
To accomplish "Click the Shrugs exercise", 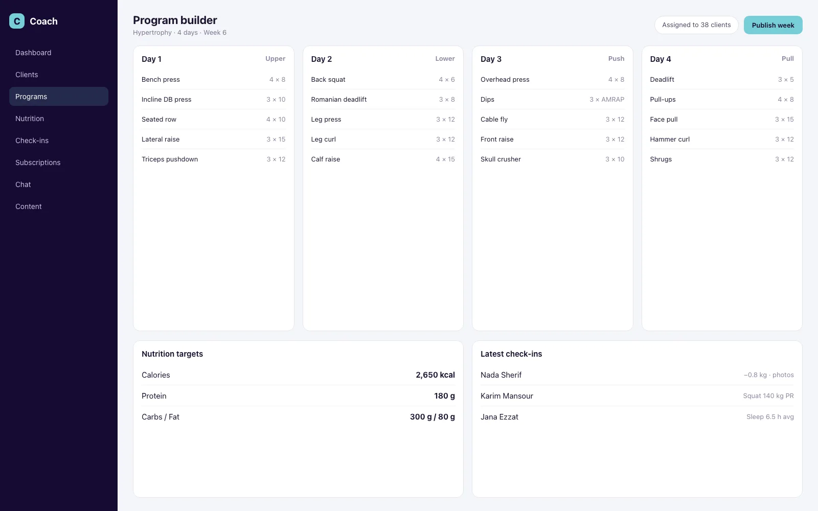I will 722,159.
